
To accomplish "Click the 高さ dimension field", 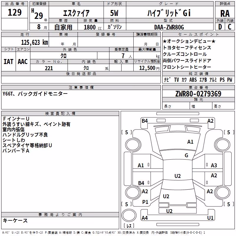I will (223, 106).
